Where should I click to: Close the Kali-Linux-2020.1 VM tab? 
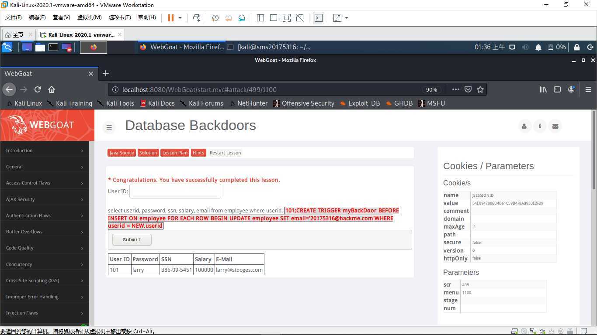[x=120, y=34]
